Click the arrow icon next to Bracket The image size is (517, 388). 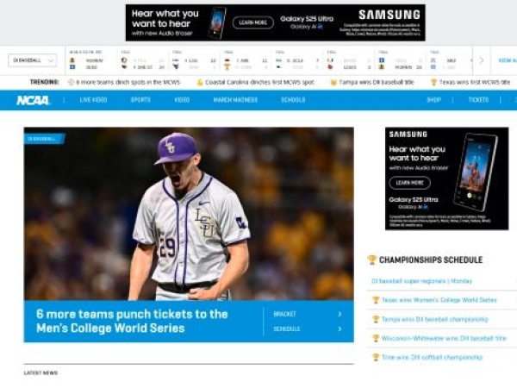pyautogui.click(x=339, y=315)
